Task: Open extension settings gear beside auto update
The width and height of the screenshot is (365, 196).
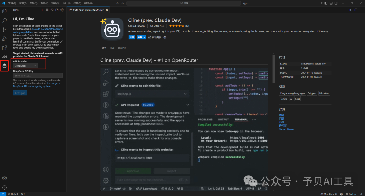Action: click(x=165, y=37)
